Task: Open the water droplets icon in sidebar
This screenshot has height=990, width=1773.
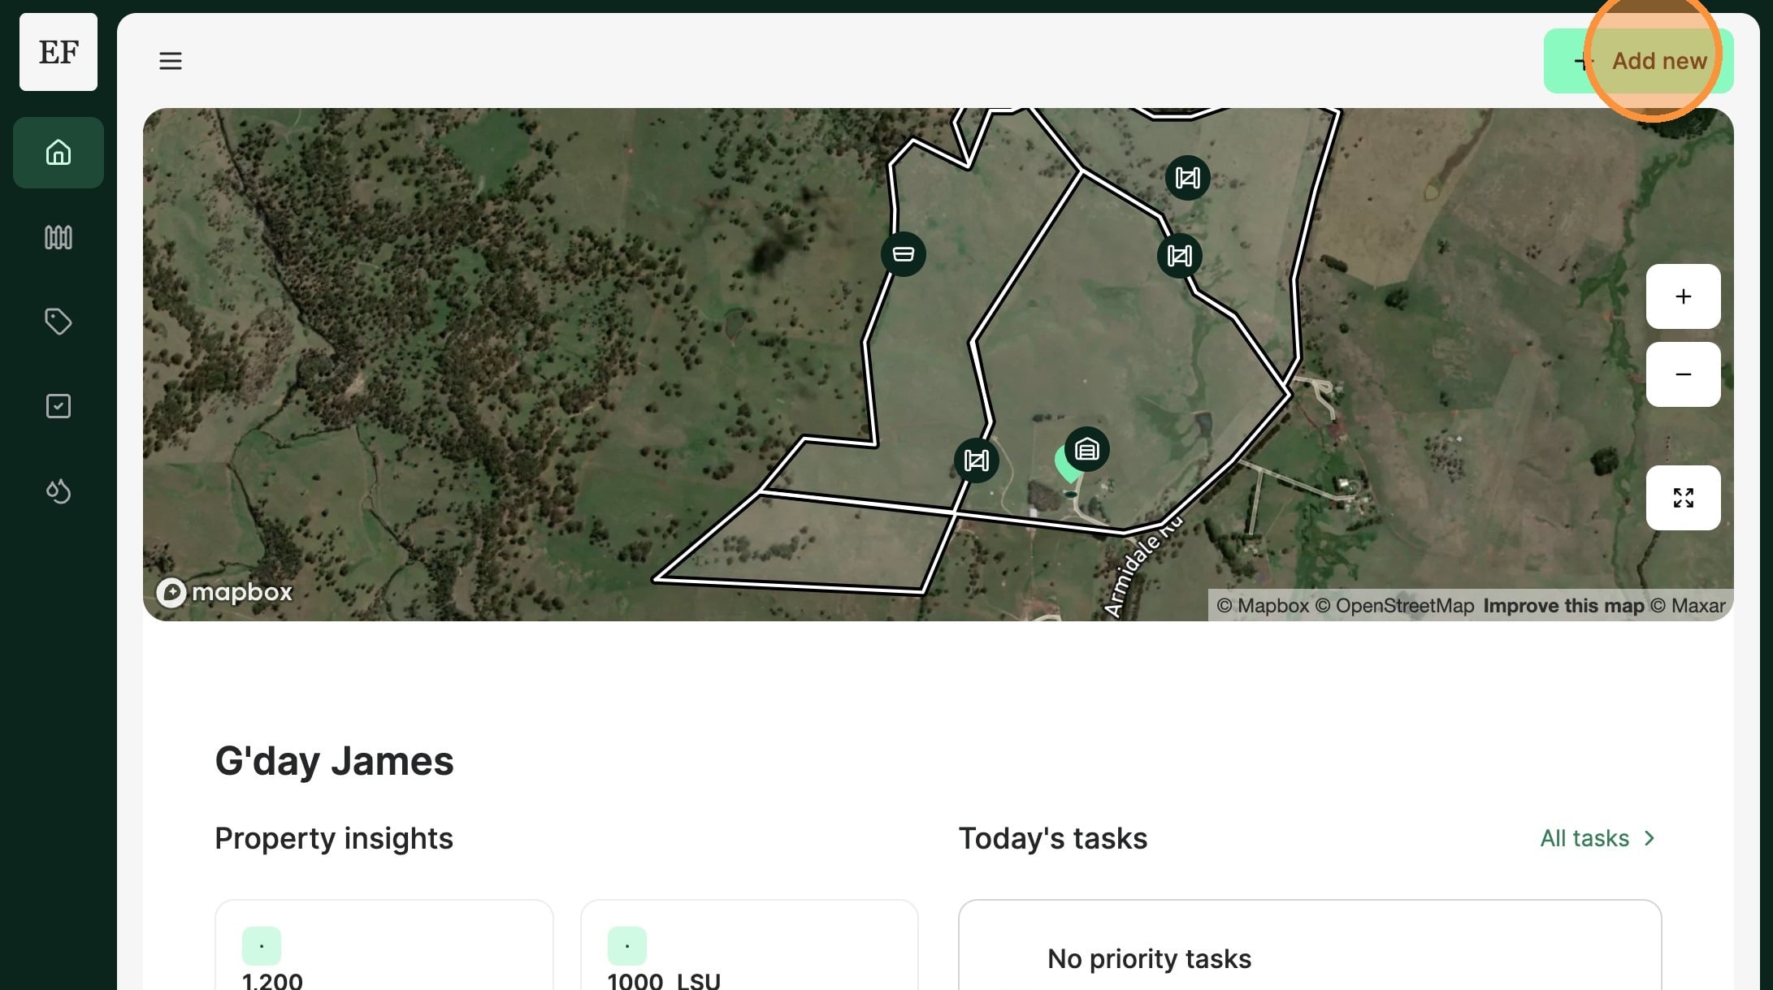Action: (x=59, y=491)
